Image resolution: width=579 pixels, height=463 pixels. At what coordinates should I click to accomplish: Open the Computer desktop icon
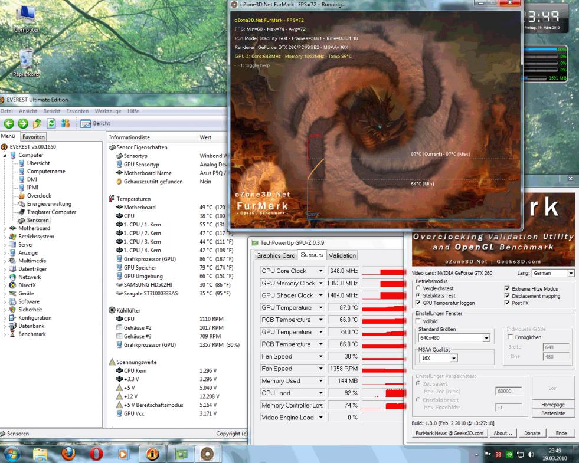click(x=26, y=18)
